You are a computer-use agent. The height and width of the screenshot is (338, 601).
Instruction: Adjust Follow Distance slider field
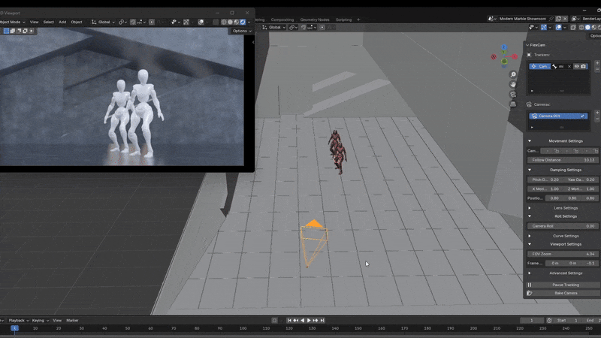563,160
